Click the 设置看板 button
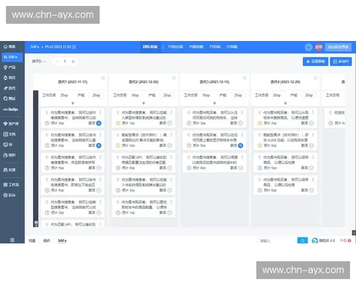The height and width of the screenshot is (285, 356). (316, 62)
